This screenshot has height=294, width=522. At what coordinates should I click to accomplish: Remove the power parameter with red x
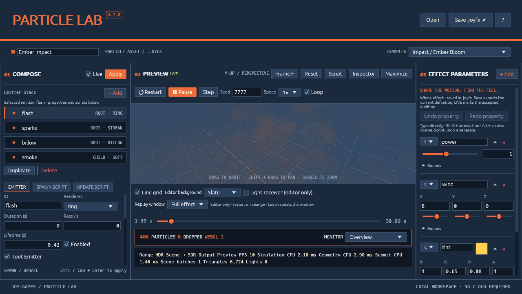coord(504,143)
